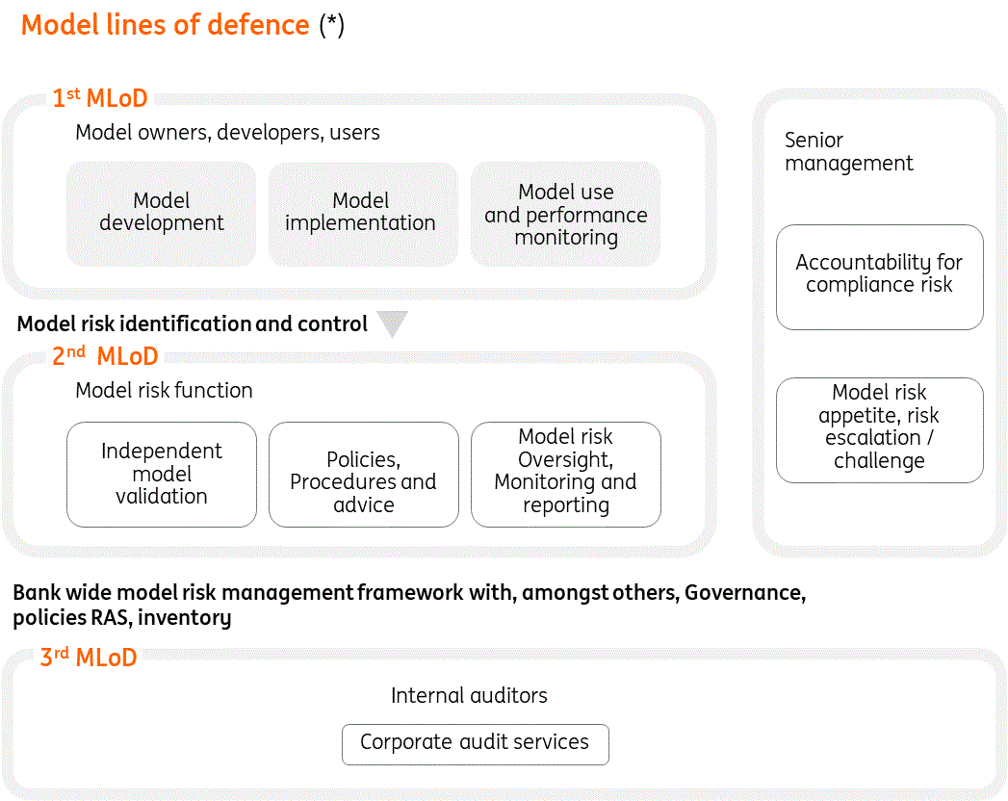Image resolution: width=1008 pixels, height=801 pixels.
Task: Open the Corporate audit services box
Action: [x=475, y=743]
